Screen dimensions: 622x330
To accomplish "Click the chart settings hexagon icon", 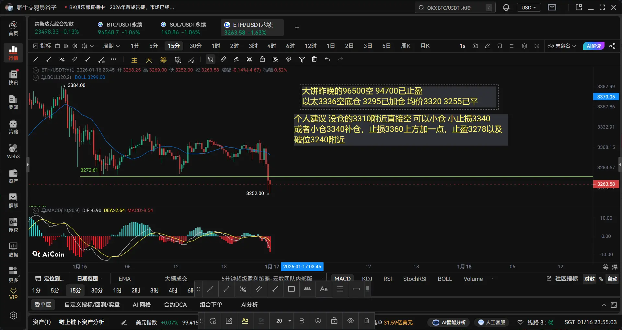I will coord(524,46).
